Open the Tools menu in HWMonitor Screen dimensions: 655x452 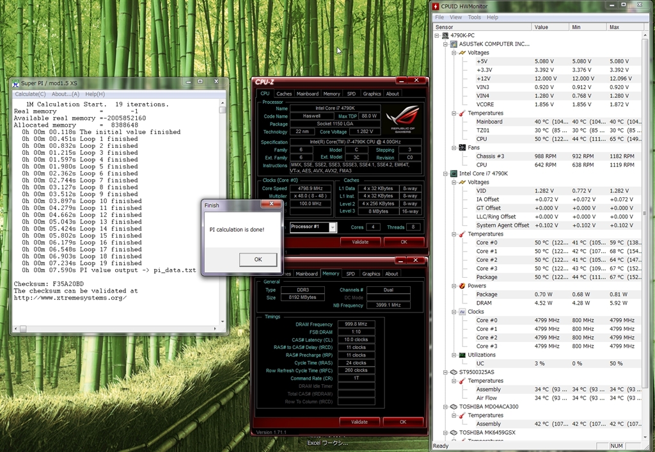tap(474, 17)
